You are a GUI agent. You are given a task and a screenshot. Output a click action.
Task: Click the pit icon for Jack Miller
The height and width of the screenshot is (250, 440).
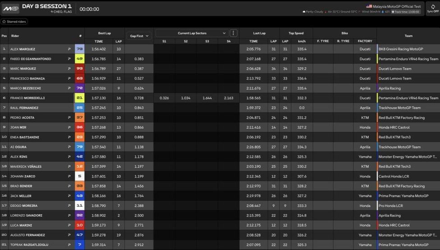(69, 196)
